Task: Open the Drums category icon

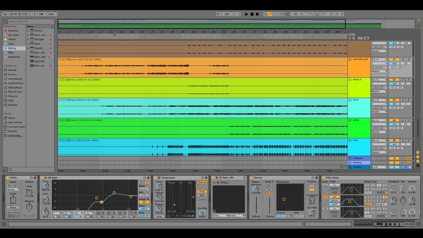Action: 5,74
